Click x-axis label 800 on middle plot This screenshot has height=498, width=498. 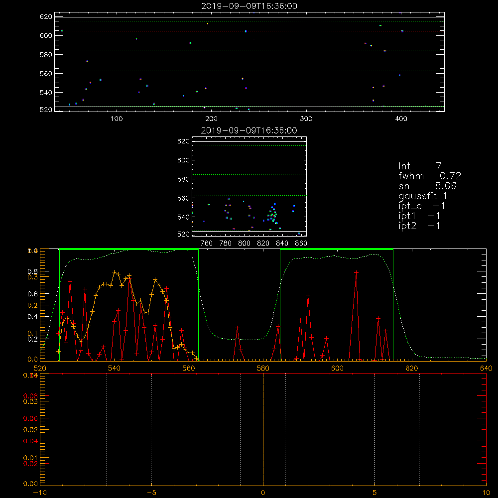pos(244,244)
